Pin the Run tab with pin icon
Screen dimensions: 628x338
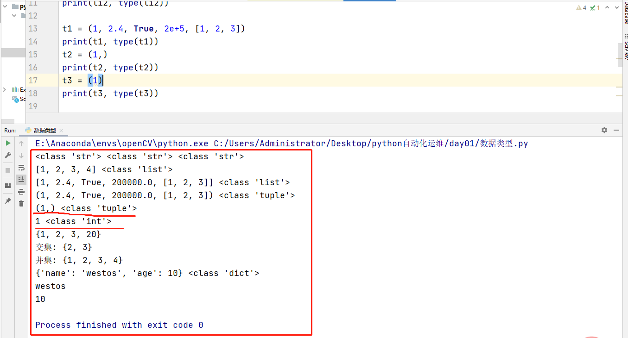click(8, 201)
